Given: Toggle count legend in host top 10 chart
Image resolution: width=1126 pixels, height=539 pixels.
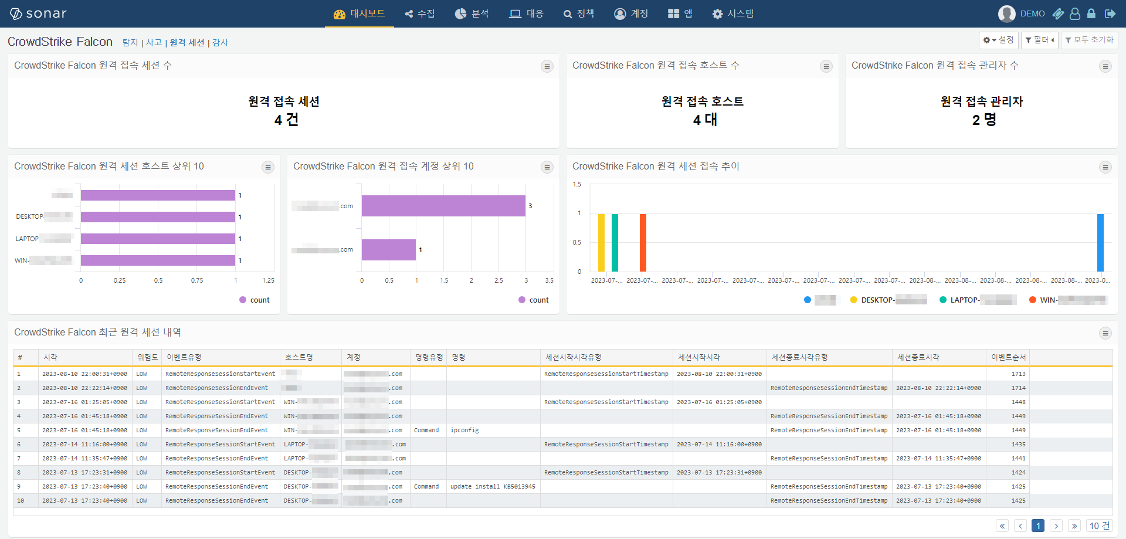Looking at the screenshot, I should [255, 300].
